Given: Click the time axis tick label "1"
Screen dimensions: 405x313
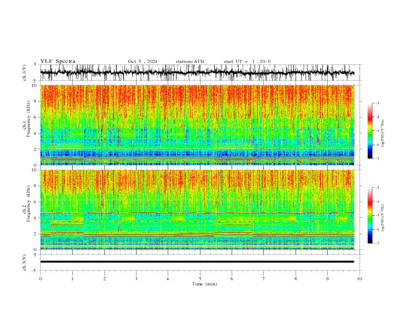Looking at the screenshot, I should [72, 279].
